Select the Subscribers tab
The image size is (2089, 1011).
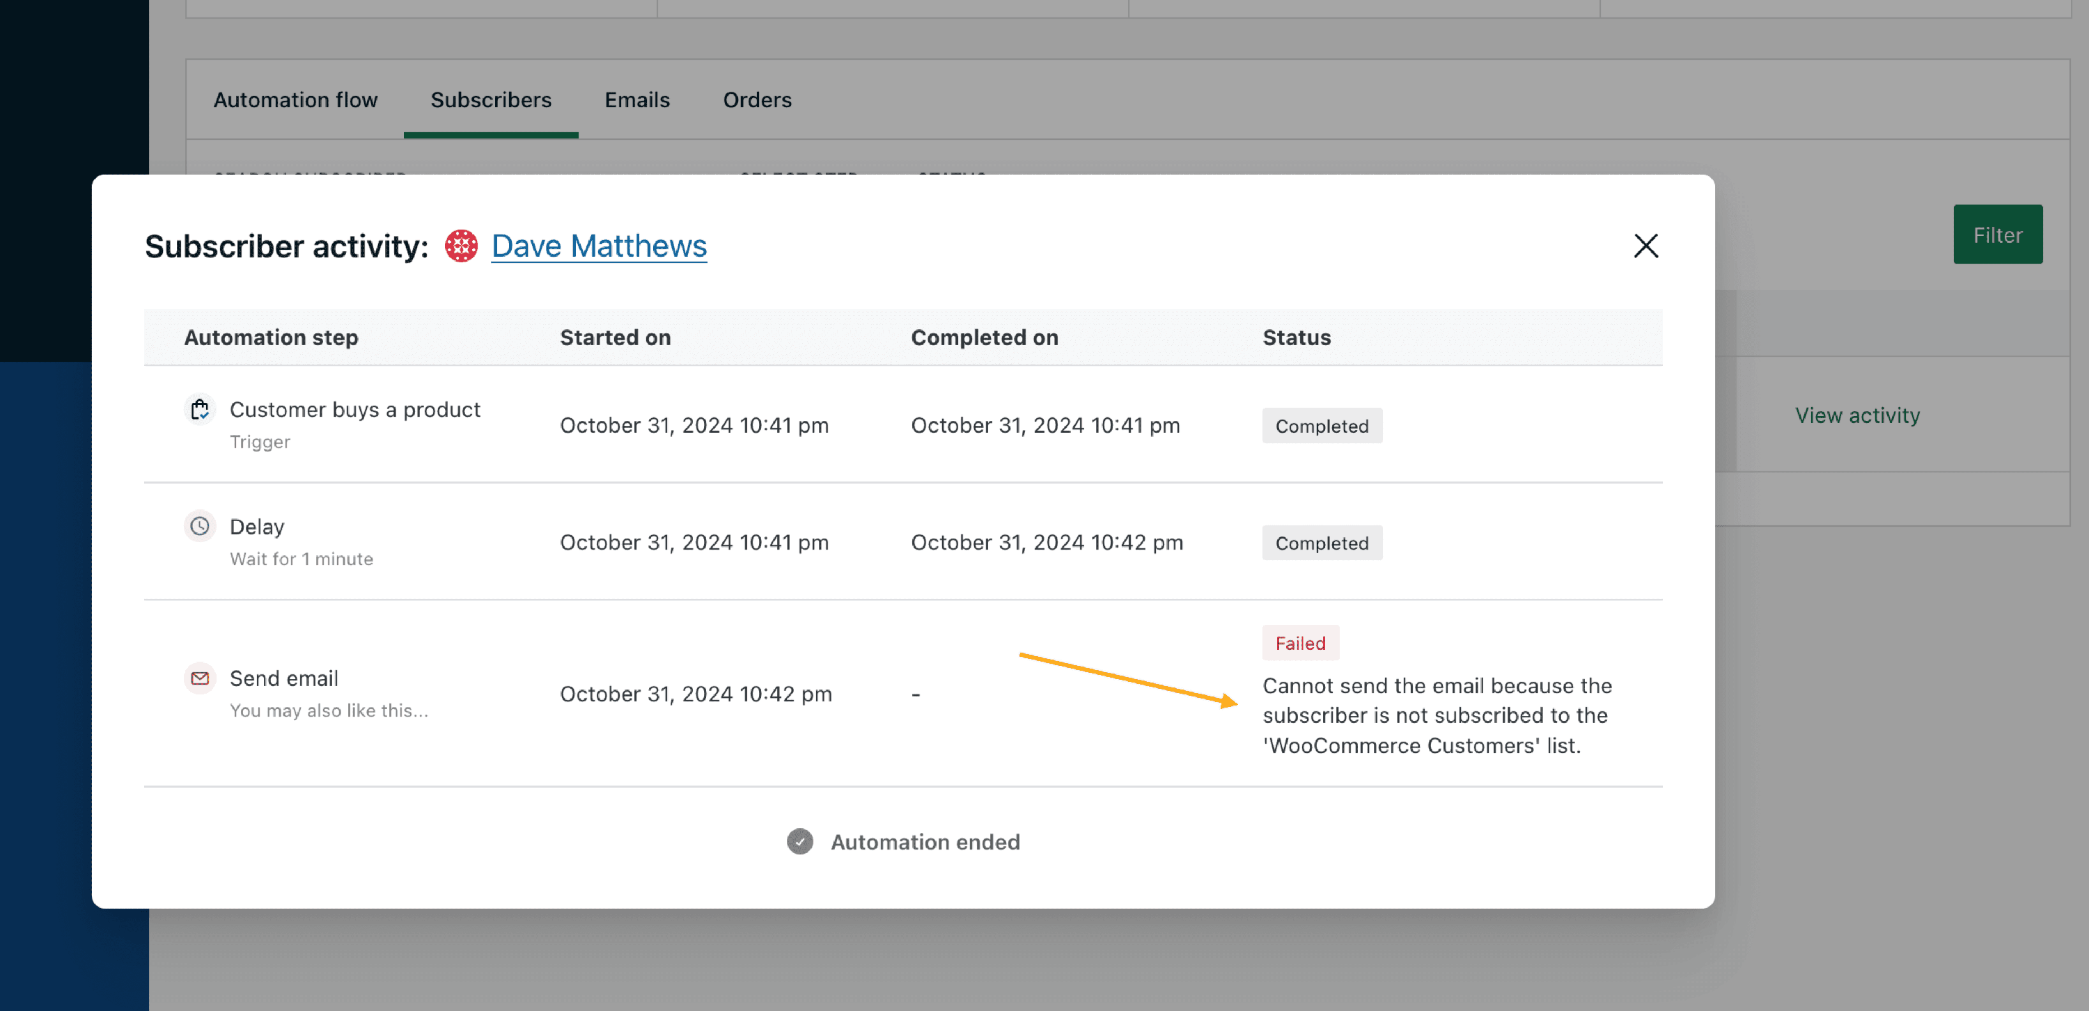click(491, 99)
